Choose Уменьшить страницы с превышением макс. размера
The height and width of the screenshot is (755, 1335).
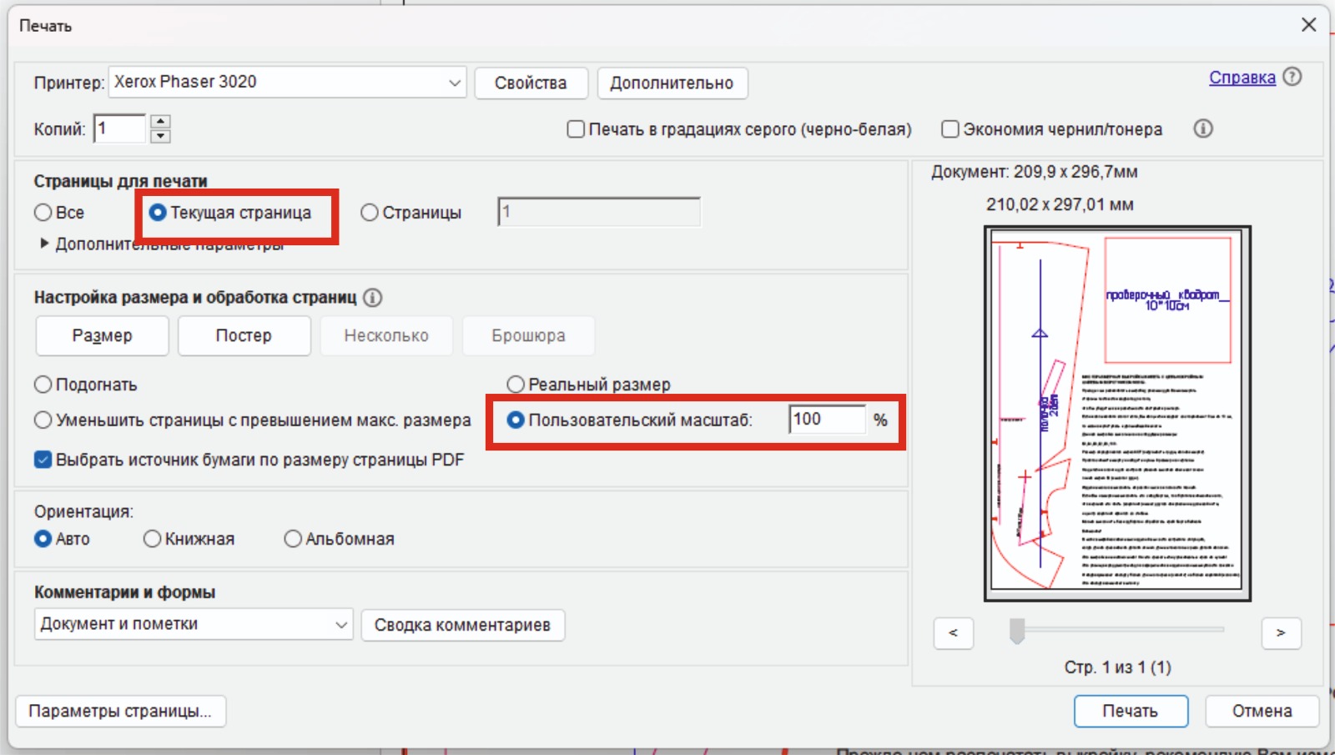click(43, 420)
